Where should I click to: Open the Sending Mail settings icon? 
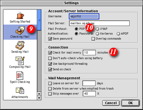pyautogui.click(x=20, y=46)
